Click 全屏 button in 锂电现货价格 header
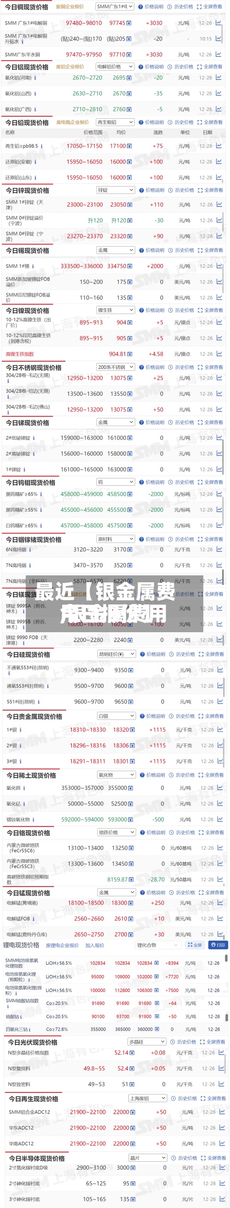This screenshot has width=230, height=1208. pos(195,945)
